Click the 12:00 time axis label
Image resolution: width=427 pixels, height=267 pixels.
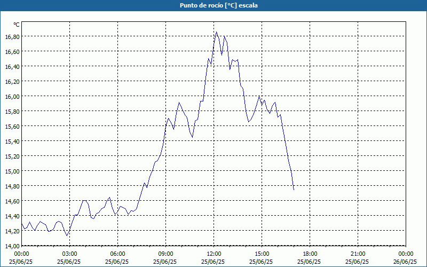click(214, 254)
